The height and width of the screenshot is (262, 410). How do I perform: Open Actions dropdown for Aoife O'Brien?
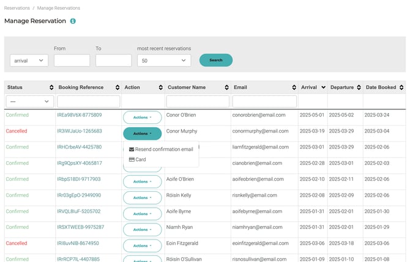142,181
